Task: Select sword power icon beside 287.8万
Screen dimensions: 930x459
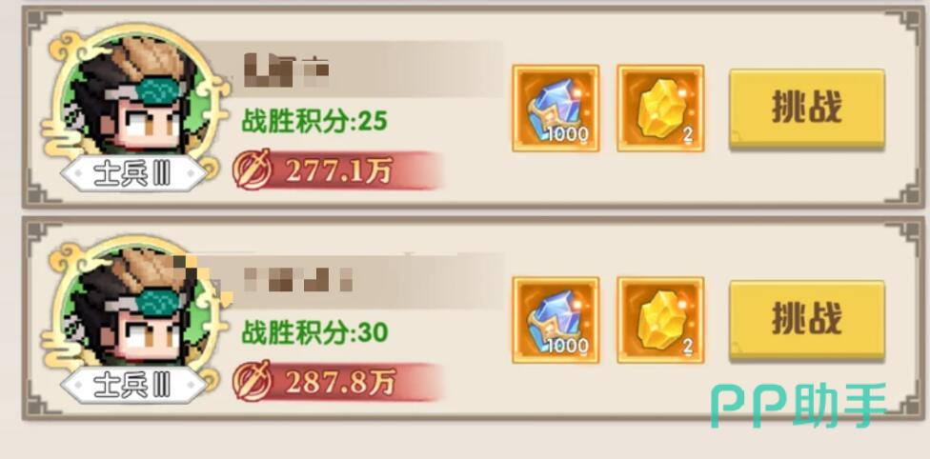Action: tap(253, 381)
